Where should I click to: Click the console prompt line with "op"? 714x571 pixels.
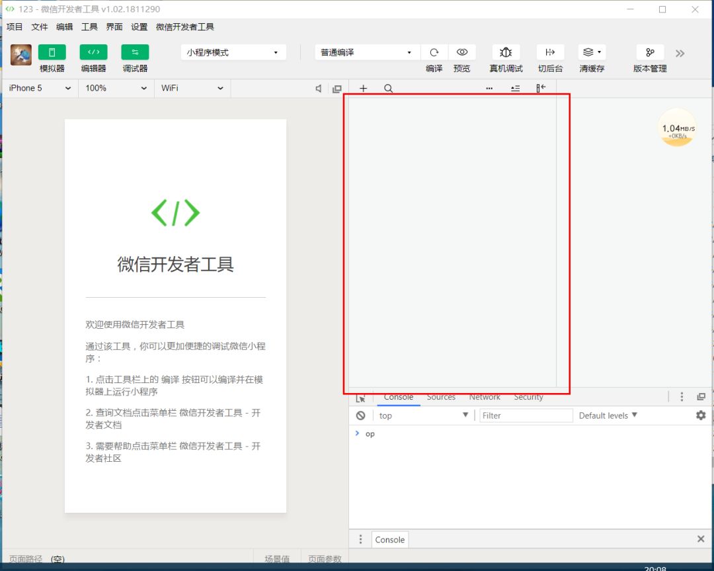tap(530, 434)
